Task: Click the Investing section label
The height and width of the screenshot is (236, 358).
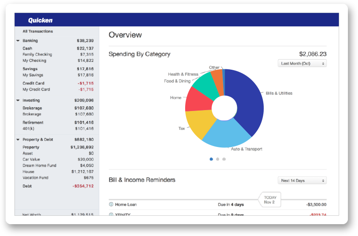Action: pos(31,100)
